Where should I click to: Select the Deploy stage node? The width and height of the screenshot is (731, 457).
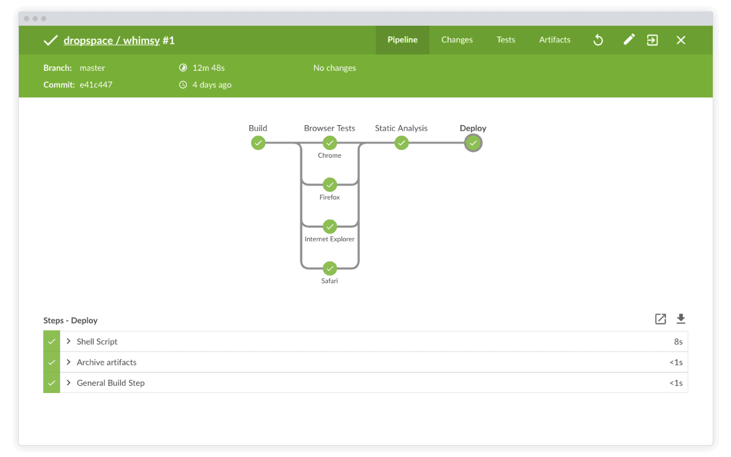tap(473, 143)
